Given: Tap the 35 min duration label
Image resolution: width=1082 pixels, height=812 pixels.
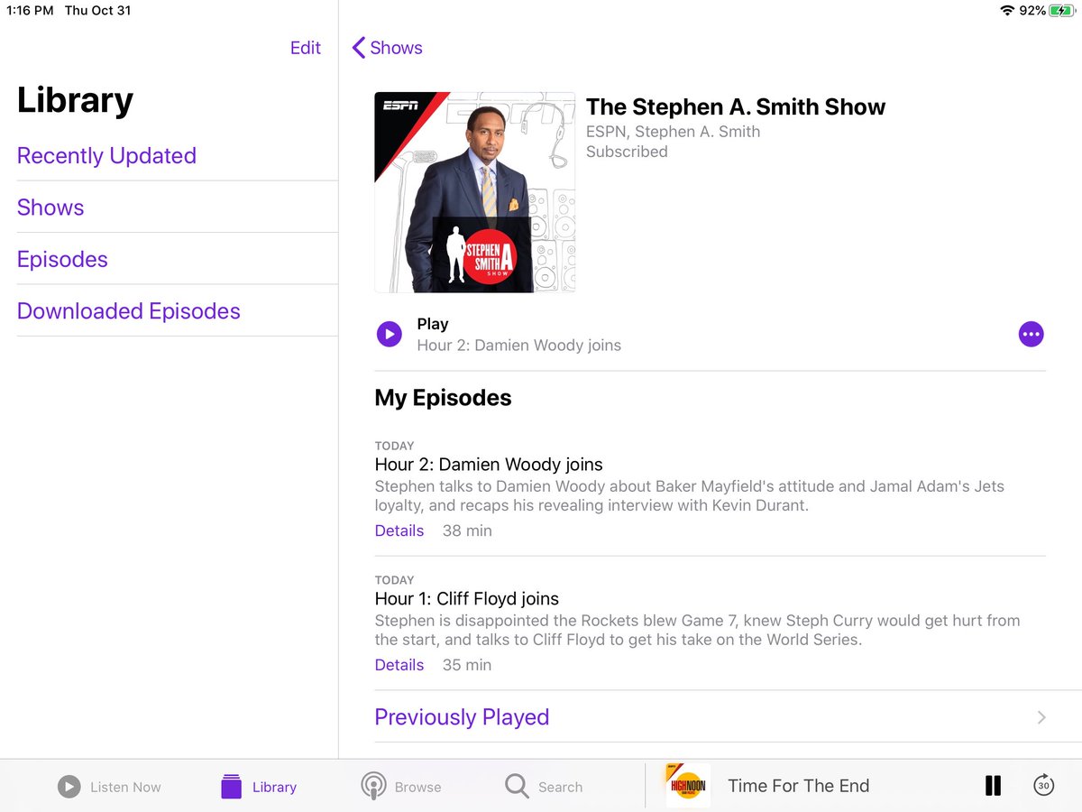Looking at the screenshot, I should 467,665.
